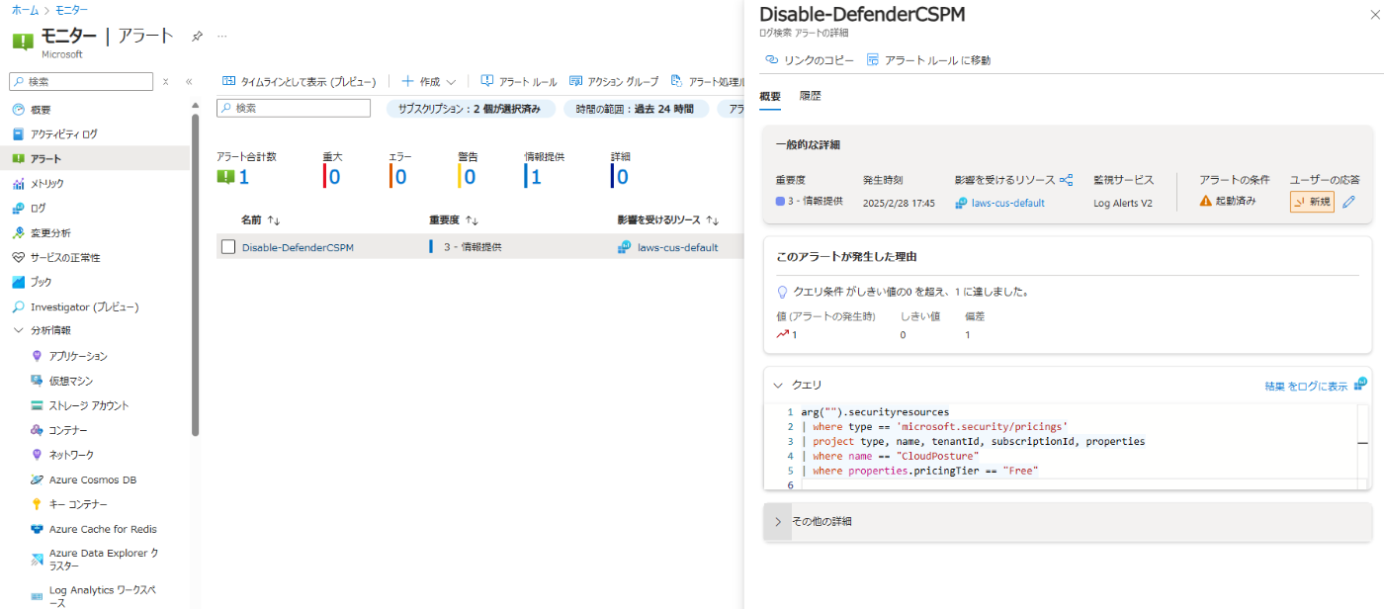Image resolution: width=1384 pixels, height=609 pixels.
Task: Select アラート in the sidebar menu
Action: tap(95, 158)
